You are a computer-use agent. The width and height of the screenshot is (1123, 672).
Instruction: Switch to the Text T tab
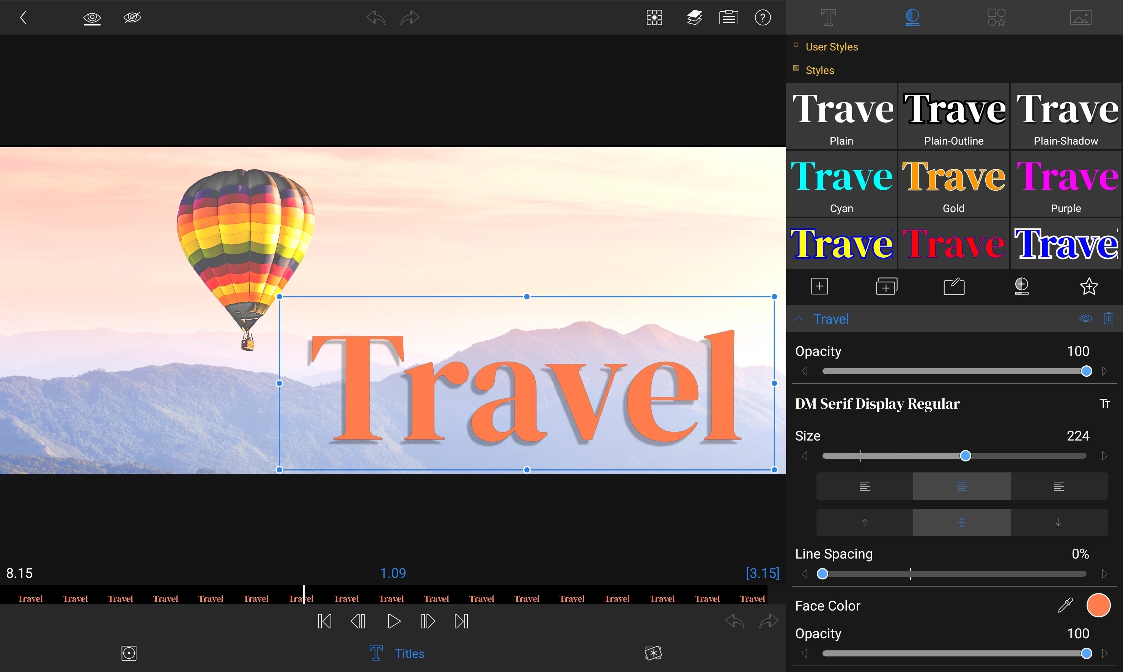(x=828, y=18)
